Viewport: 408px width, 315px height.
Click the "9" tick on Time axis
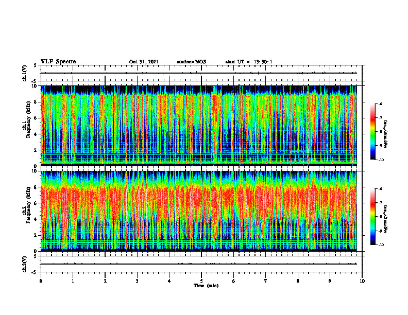[x=330, y=281]
